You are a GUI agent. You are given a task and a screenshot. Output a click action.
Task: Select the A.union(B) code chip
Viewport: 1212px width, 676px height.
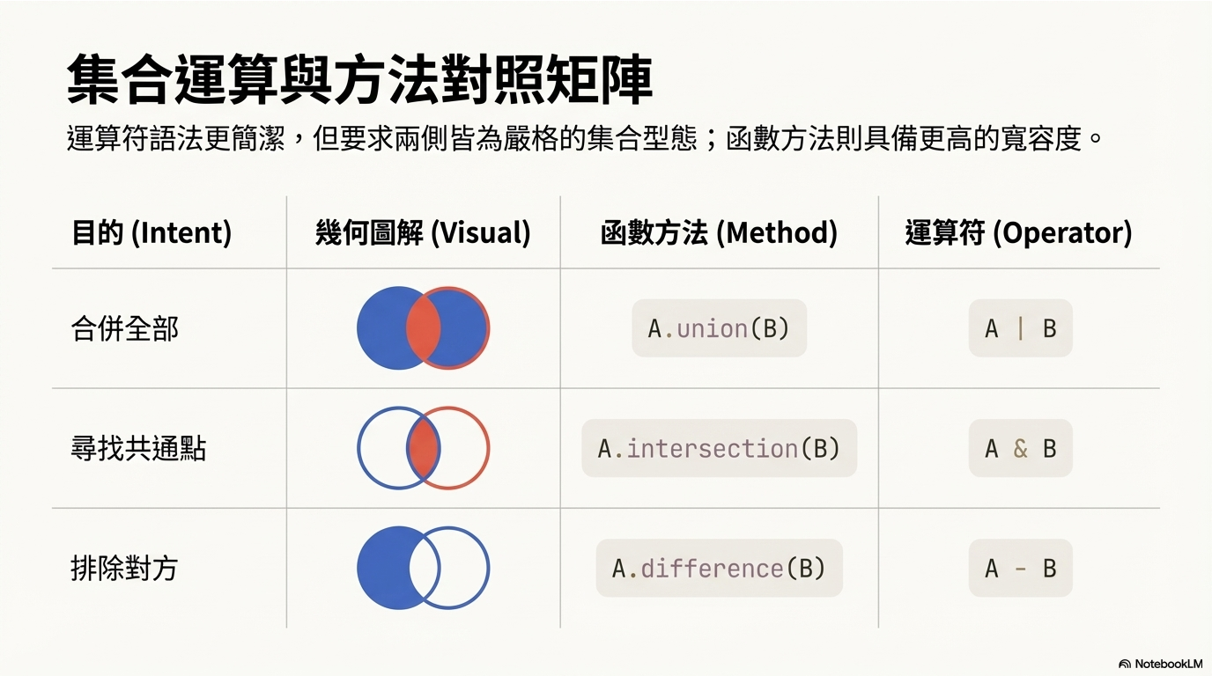point(719,328)
